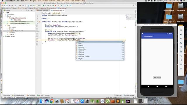Tap the phone screen Home navigation button
187x105 pixels.
tap(157, 87)
